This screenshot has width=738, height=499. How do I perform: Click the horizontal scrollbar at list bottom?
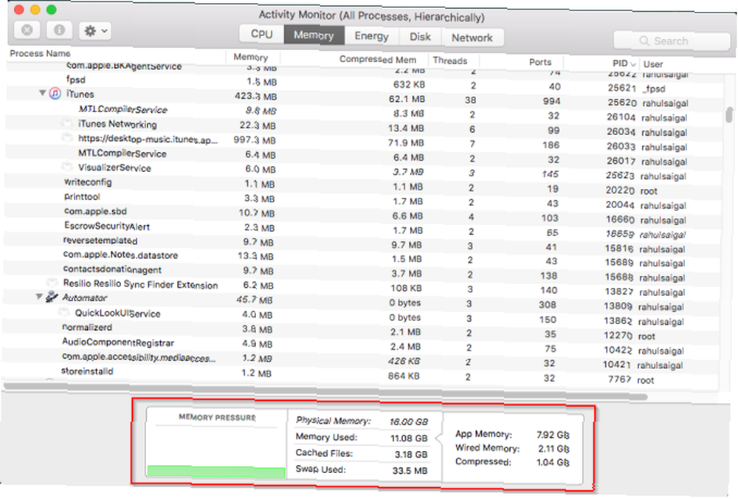[325, 392]
